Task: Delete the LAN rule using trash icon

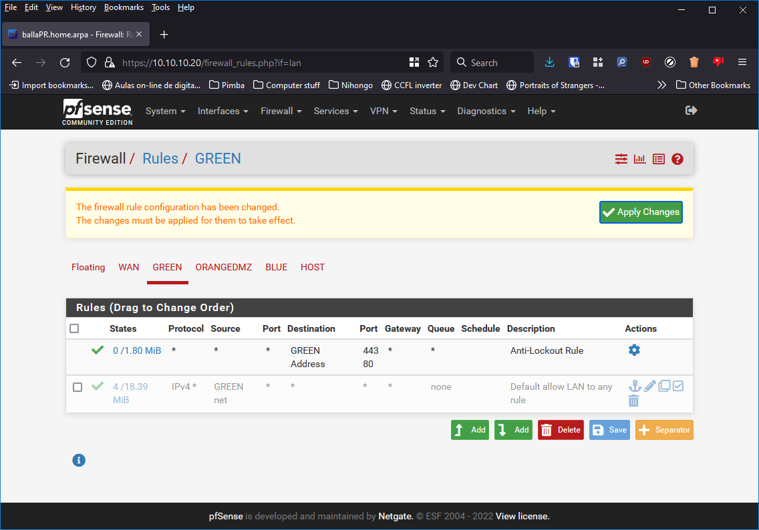Action: click(x=633, y=401)
